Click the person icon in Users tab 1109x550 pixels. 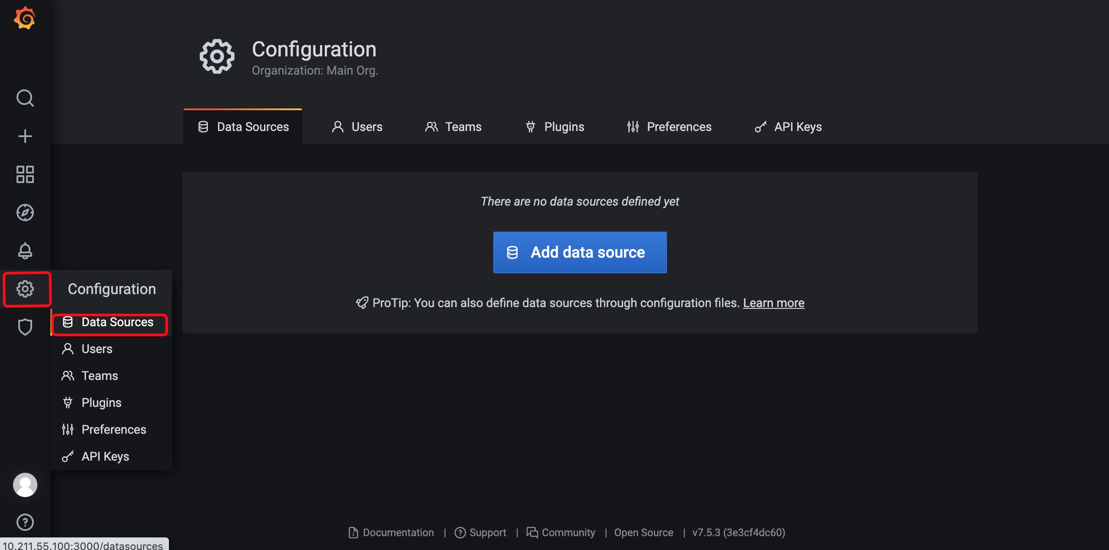[x=337, y=127]
